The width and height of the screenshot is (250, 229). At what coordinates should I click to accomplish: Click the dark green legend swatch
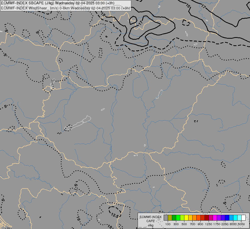tap(174, 218)
